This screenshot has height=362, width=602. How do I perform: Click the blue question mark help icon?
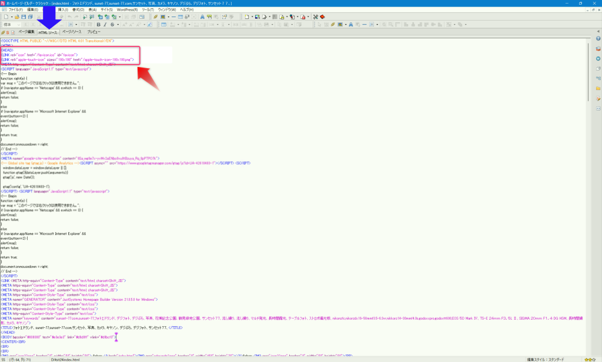point(598,39)
